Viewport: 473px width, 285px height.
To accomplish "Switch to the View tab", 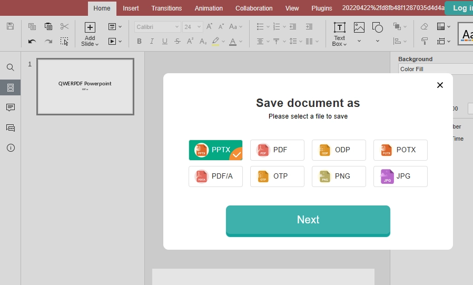I will pyautogui.click(x=292, y=8).
